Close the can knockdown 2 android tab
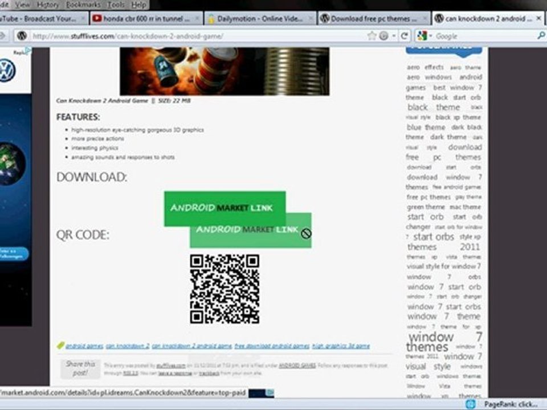 tap(538, 18)
